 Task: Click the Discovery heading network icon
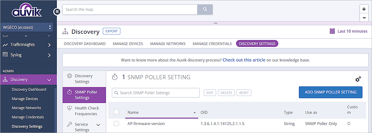[65, 31]
